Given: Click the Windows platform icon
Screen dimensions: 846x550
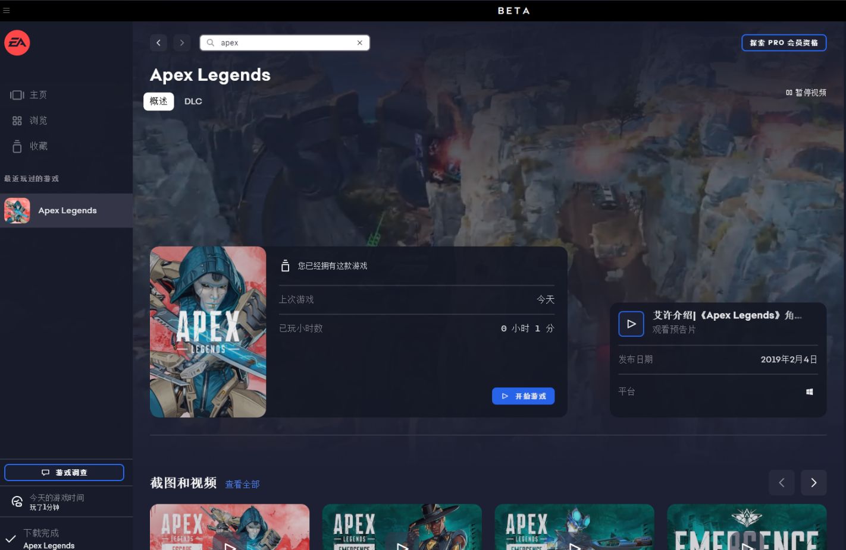Looking at the screenshot, I should pos(810,392).
